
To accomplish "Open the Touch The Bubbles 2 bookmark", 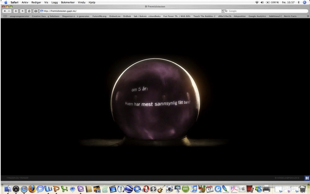I will (204, 16).
